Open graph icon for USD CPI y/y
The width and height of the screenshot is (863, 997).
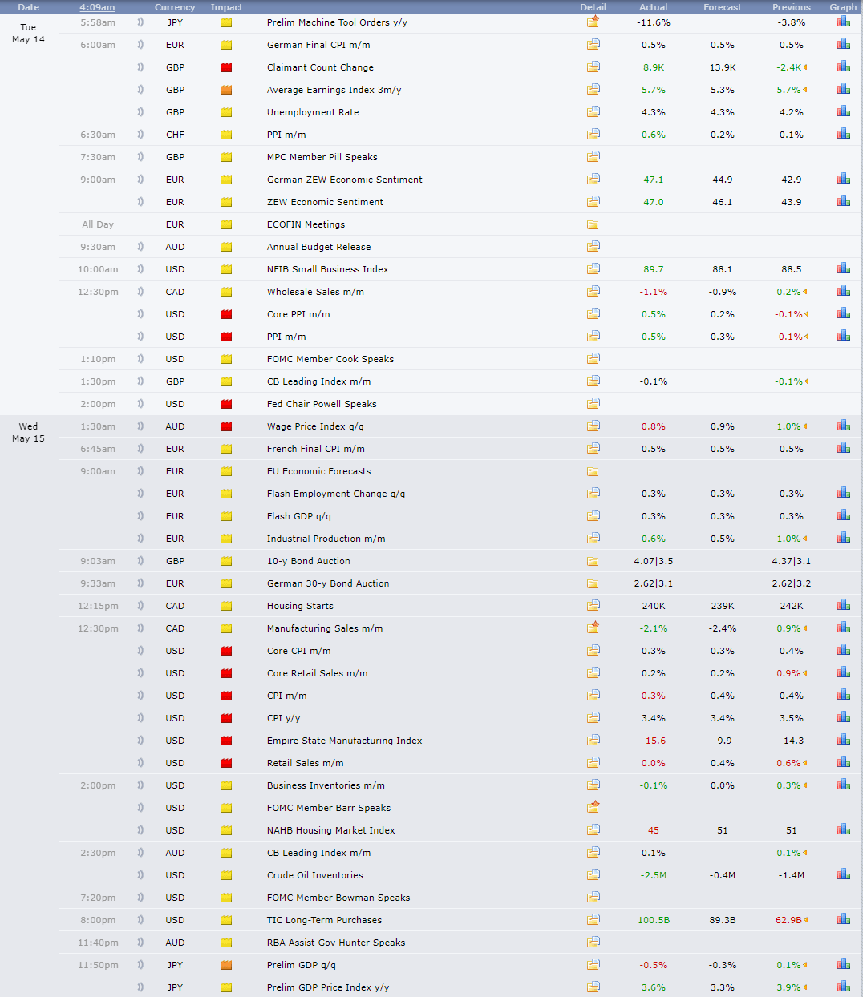point(843,718)
